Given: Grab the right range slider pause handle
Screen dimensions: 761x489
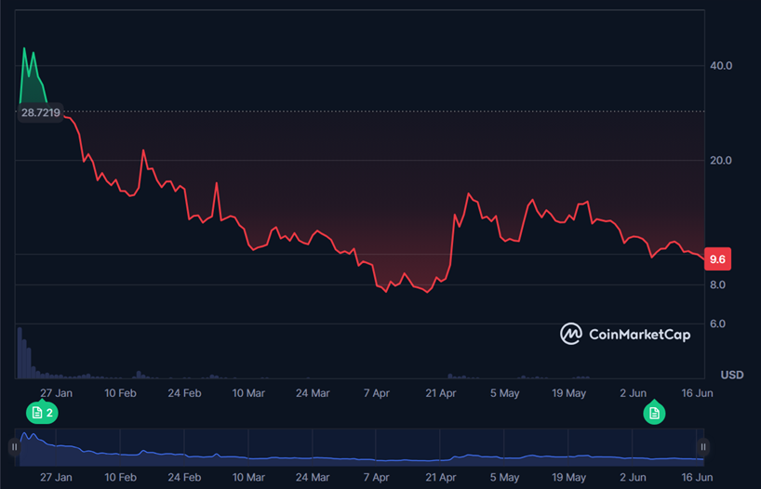Looking at the screenshot, I should (x=703, y=447).
